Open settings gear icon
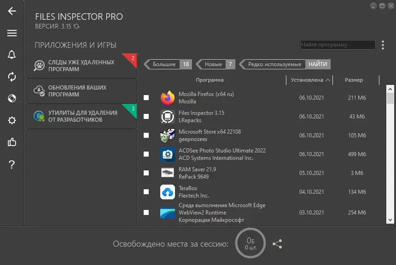The width and height of the screenshot is (396, 265). point(12,120)
